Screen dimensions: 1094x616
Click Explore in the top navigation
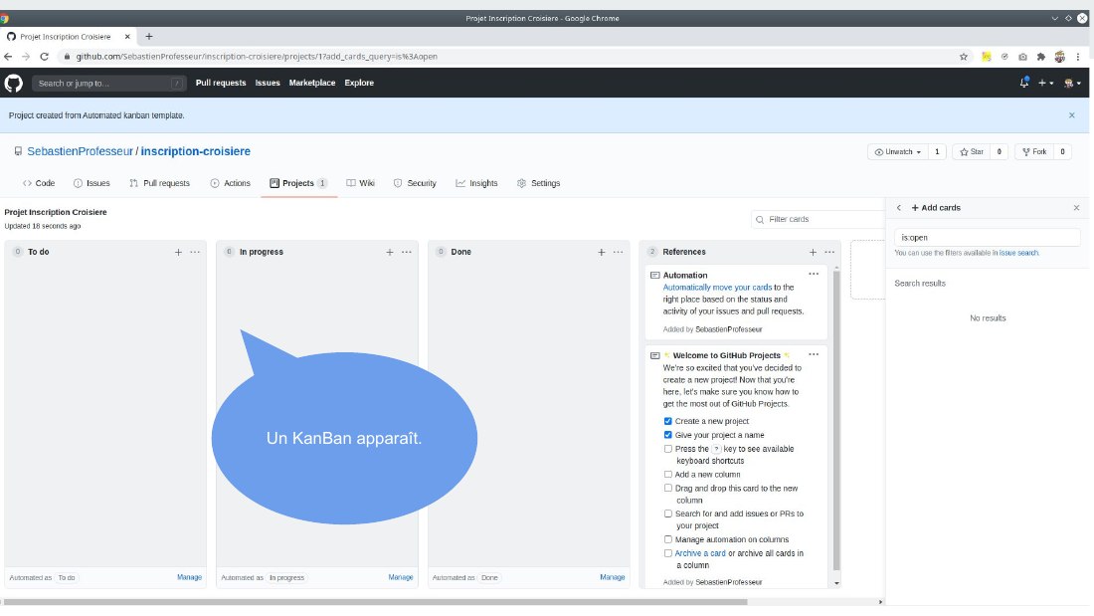point(359,83)
